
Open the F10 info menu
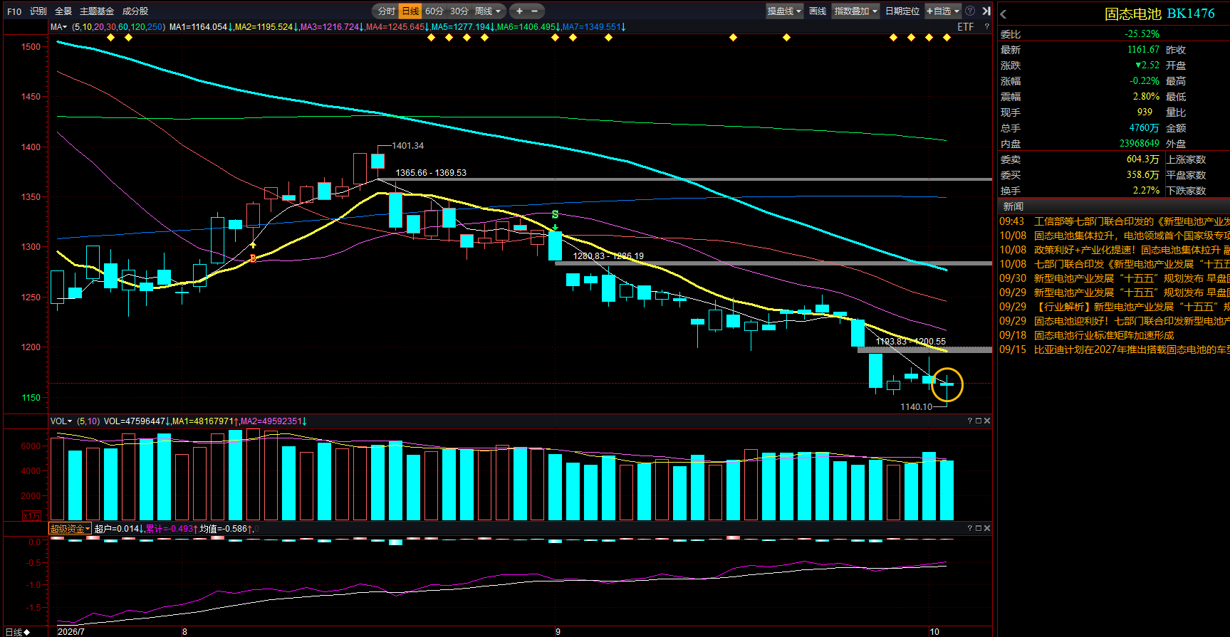coord(14,11)
